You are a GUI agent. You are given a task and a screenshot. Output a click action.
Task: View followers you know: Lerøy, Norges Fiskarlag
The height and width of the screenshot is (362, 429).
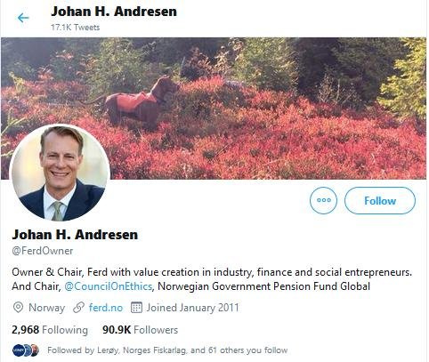point(167,350)
